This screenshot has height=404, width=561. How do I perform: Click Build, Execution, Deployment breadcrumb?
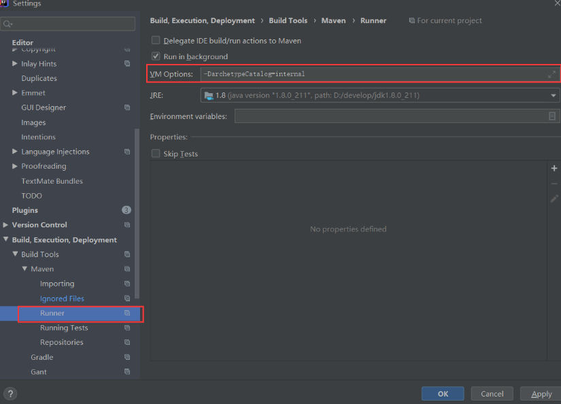[203, 21]
